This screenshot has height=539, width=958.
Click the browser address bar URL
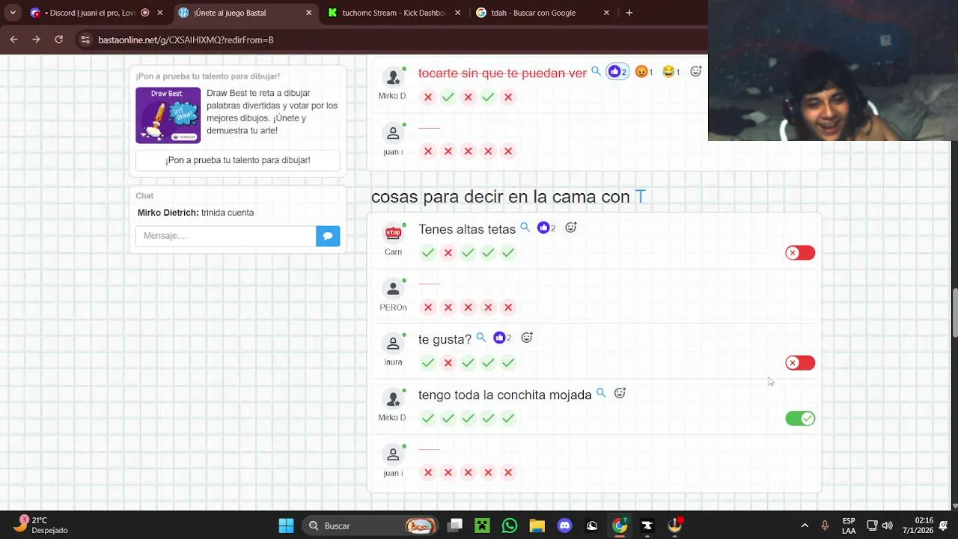coord(186,40)
